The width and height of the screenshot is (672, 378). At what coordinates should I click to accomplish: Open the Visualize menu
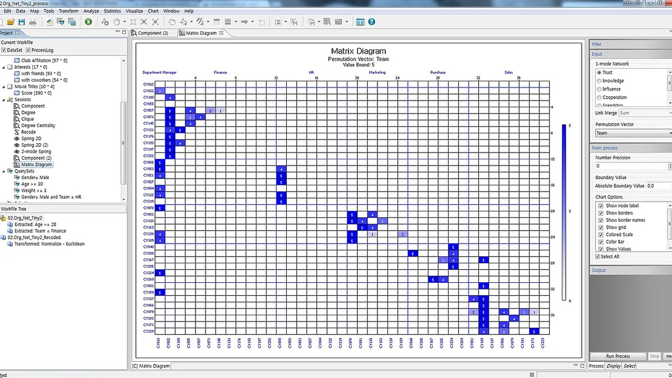point(134,11)
